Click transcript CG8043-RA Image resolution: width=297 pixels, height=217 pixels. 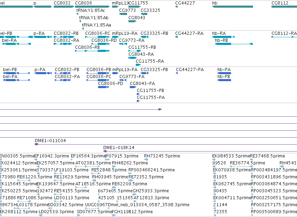[132, 58]
